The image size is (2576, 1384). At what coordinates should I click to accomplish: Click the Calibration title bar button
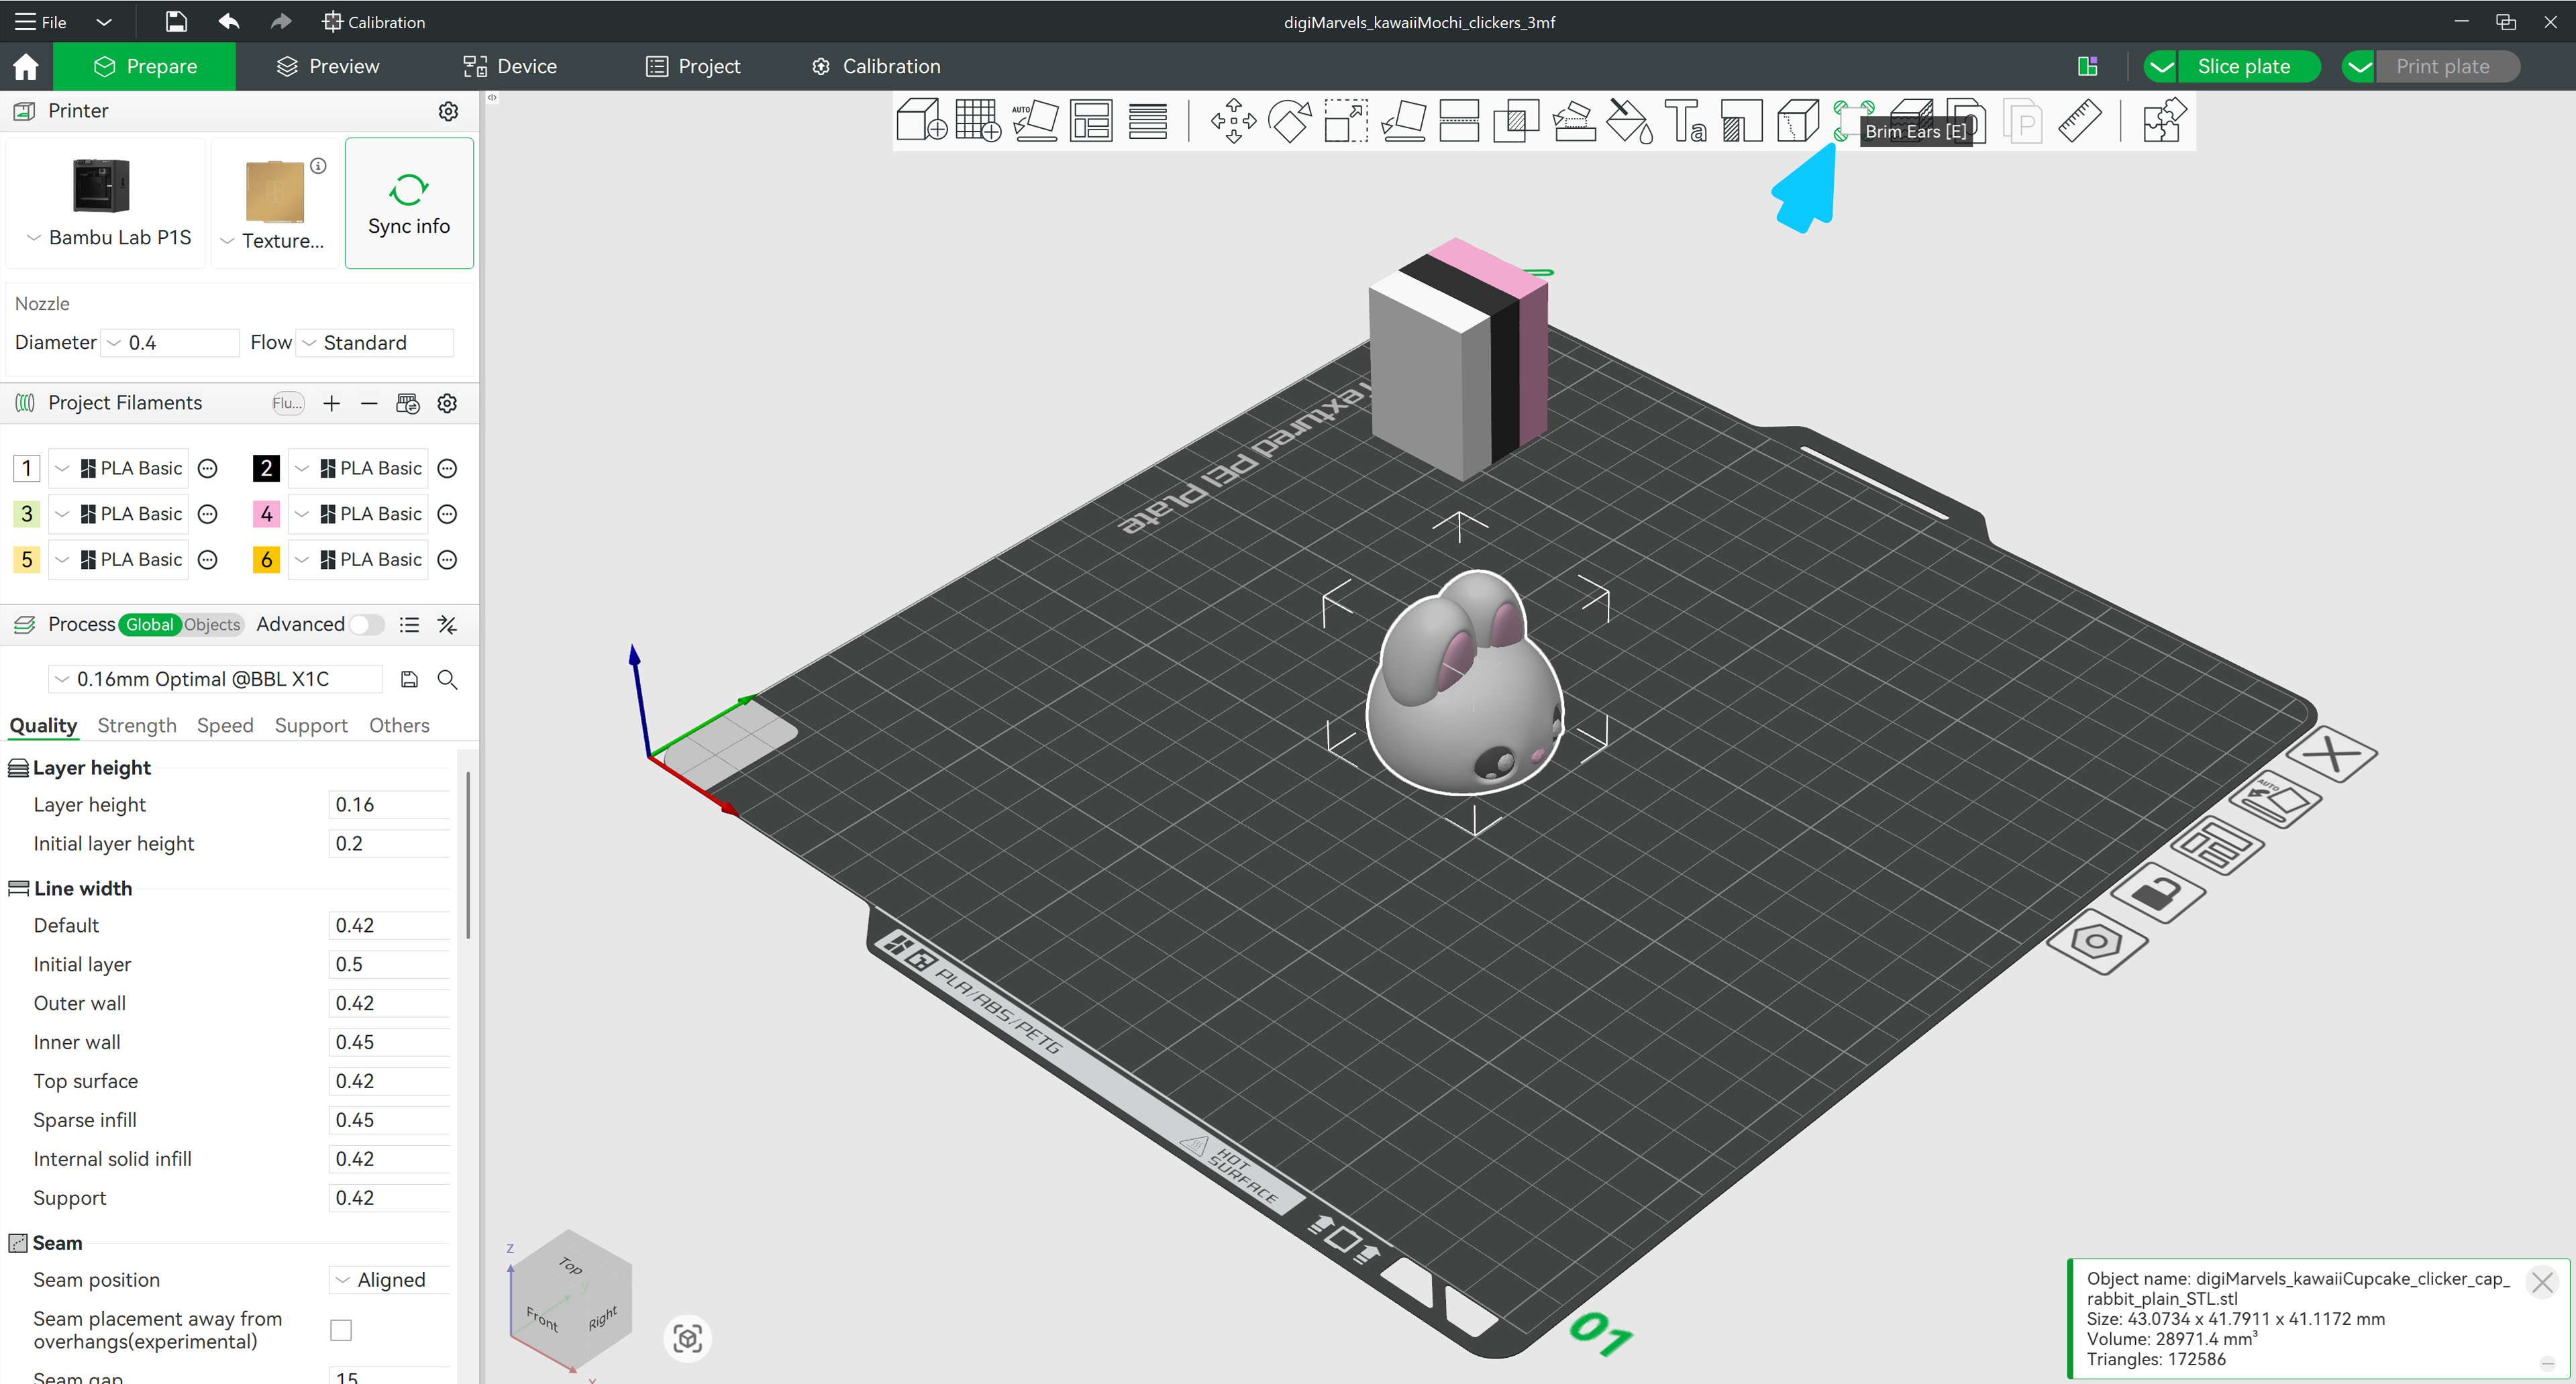pos(374,21)
